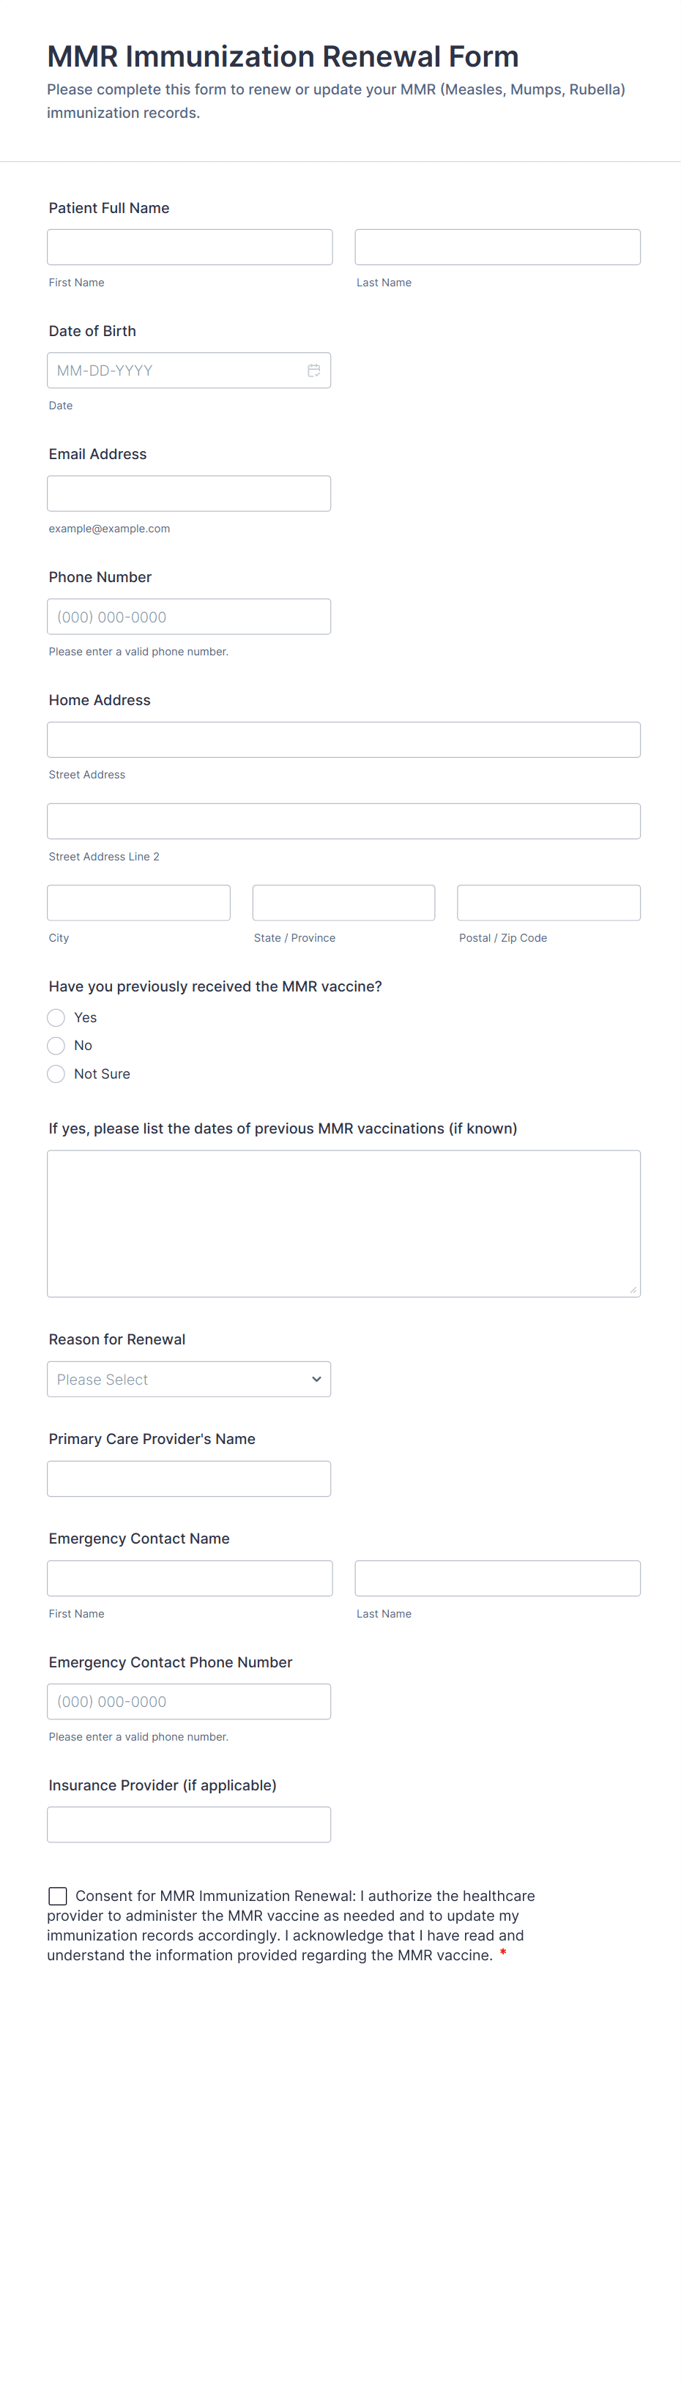
Task: Check the MMR consent checkbox
Action: [59, 1896]
